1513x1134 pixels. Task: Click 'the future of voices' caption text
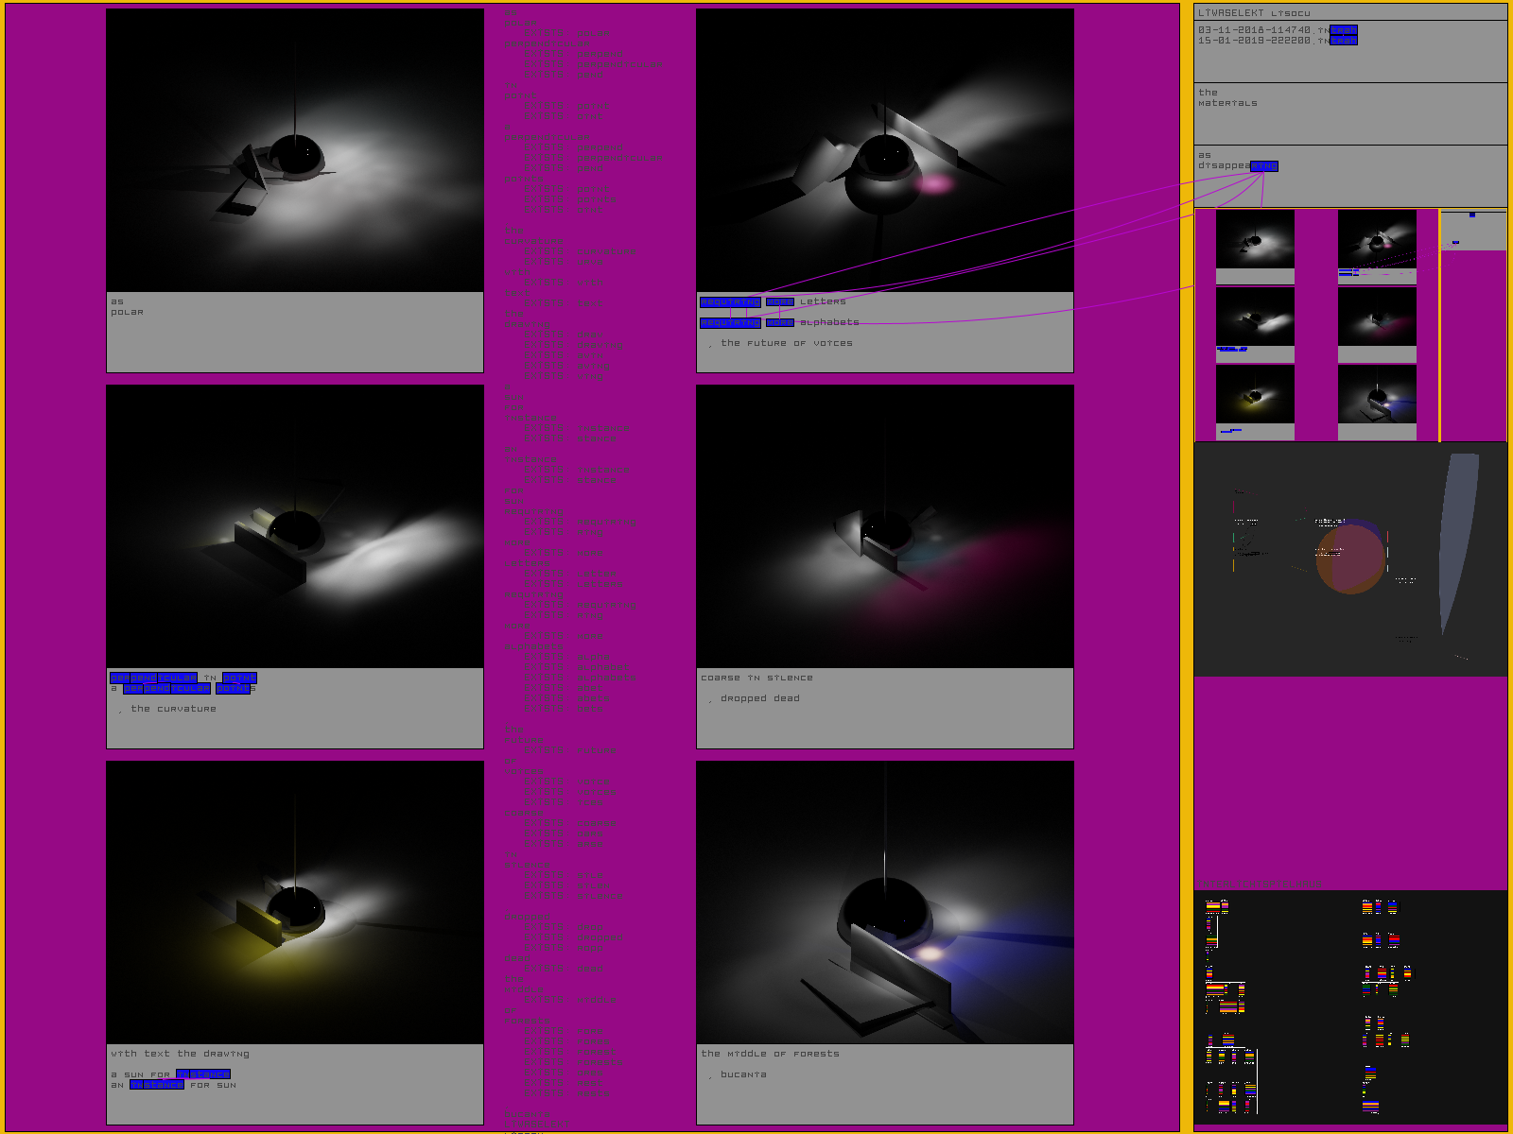coord(786,344)
